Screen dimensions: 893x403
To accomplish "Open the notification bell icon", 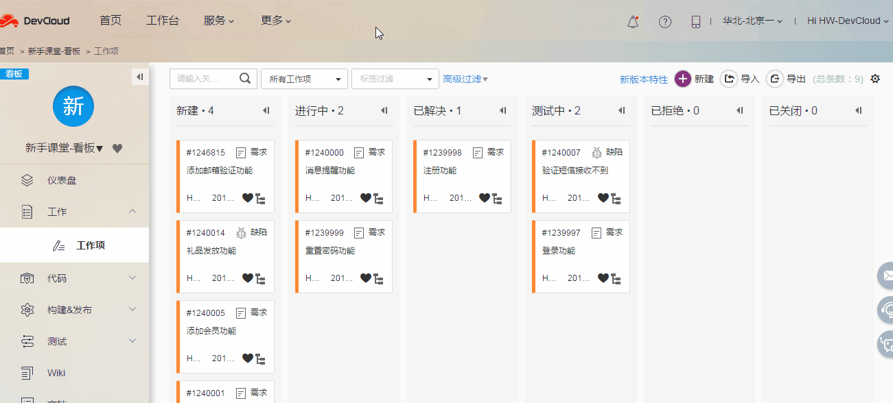I will pos(632,21).
